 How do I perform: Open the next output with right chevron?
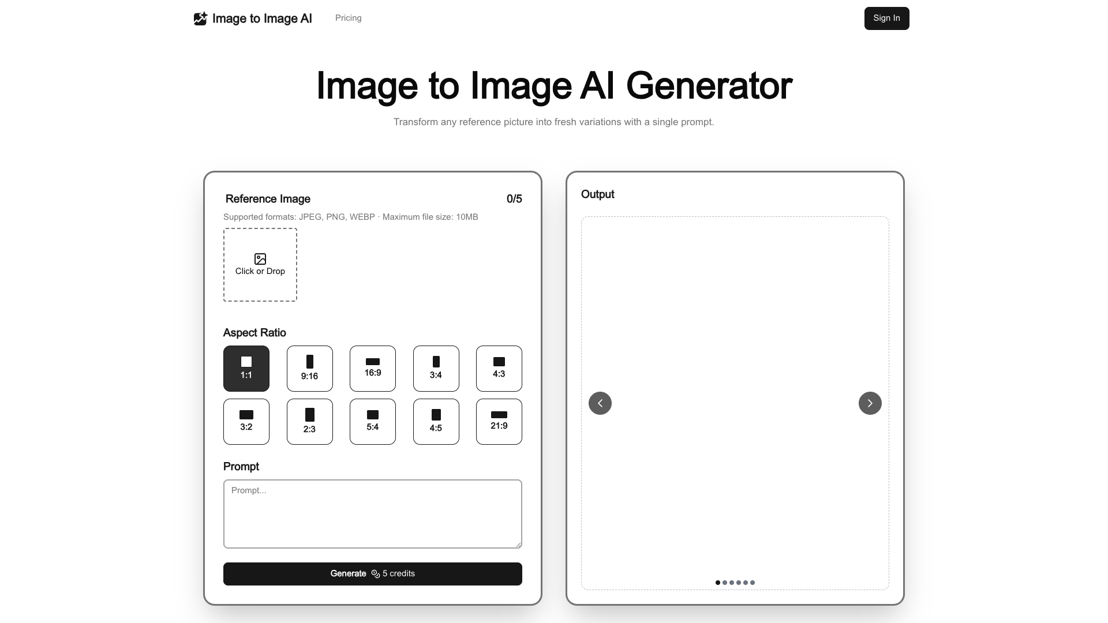[x=870, y=403]
